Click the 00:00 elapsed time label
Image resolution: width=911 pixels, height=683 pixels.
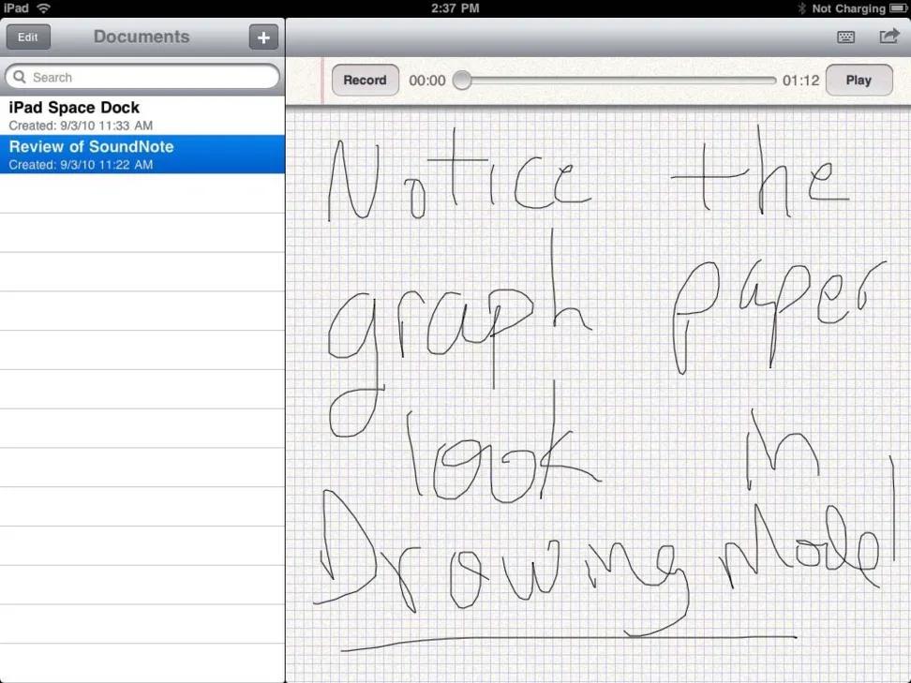coord(427,81)
